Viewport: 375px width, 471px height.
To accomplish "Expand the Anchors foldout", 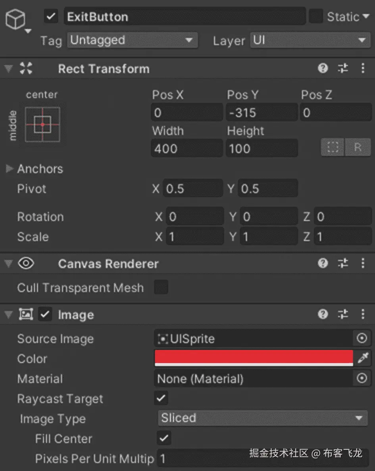I will click(10, 169).
